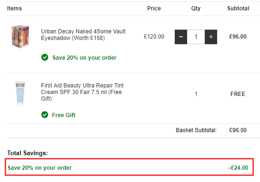Open First Aid Beauty Ultra Repair Tint link
Image resolution: width=260 pixels, height=182 pixels.
point(82,92)
